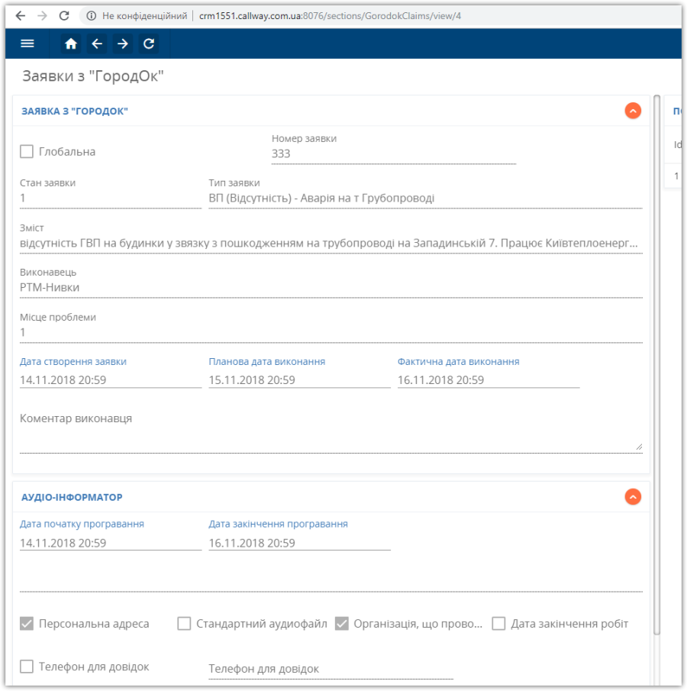Collapse the Заявка з "ГородОк" panel
Screen dimensions: 687x691
pos(633,111)
